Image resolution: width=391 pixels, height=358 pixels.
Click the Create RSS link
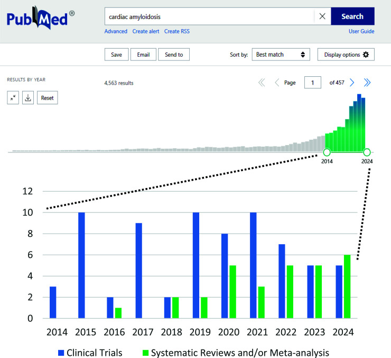pyautogui.click(x=177, y=31)
